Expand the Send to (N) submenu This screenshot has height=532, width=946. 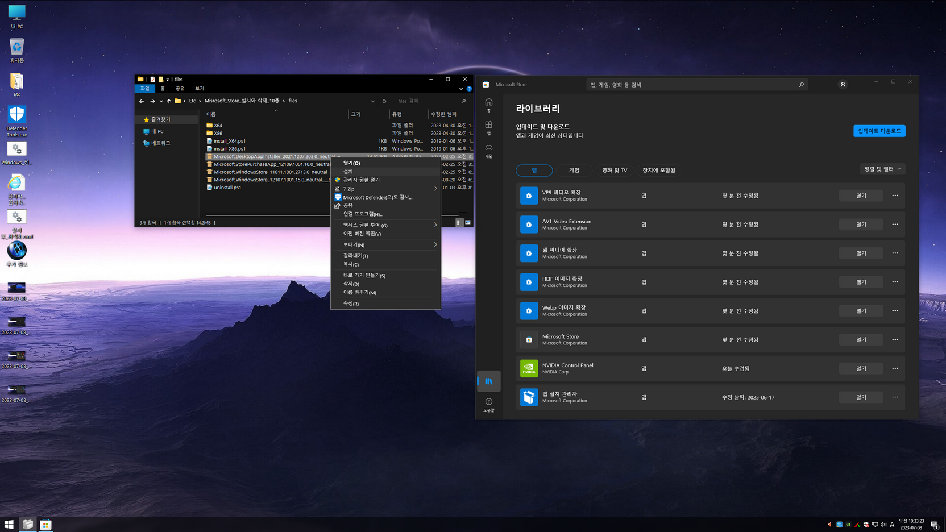click(x=385, y=244)
